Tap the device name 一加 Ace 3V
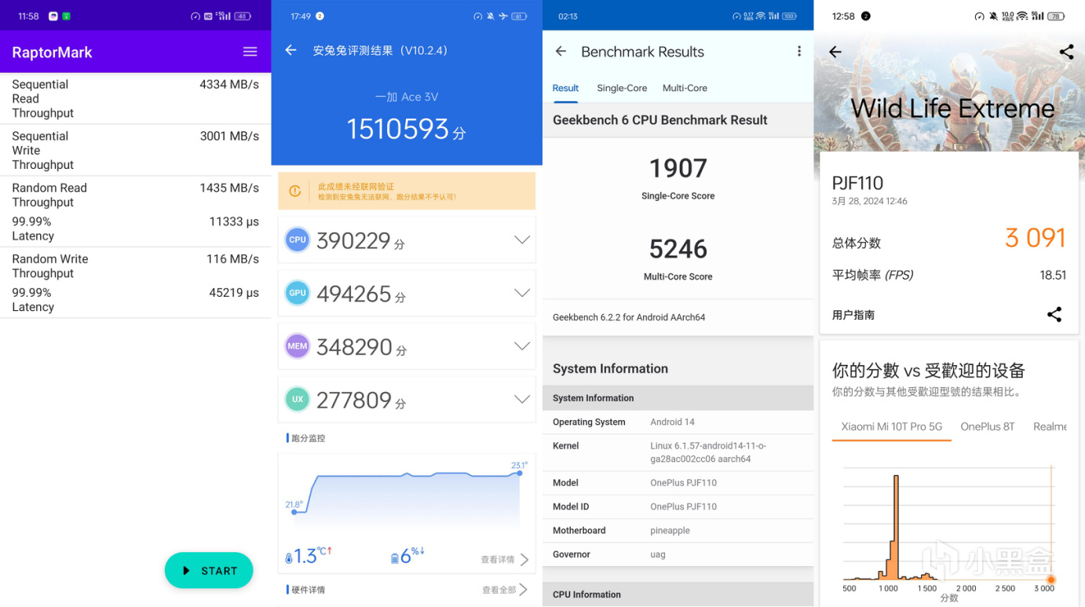The height and width of the screenshot is (607, 1085). [407, 97]
